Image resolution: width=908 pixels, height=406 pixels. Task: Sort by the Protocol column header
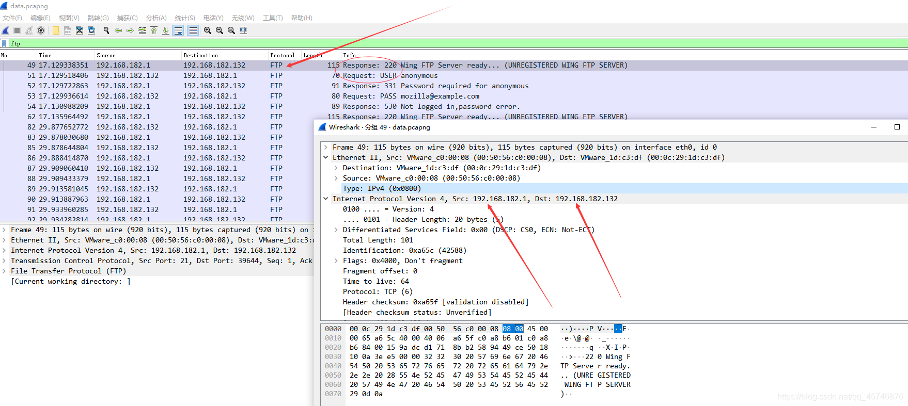[x=285, y=55]
